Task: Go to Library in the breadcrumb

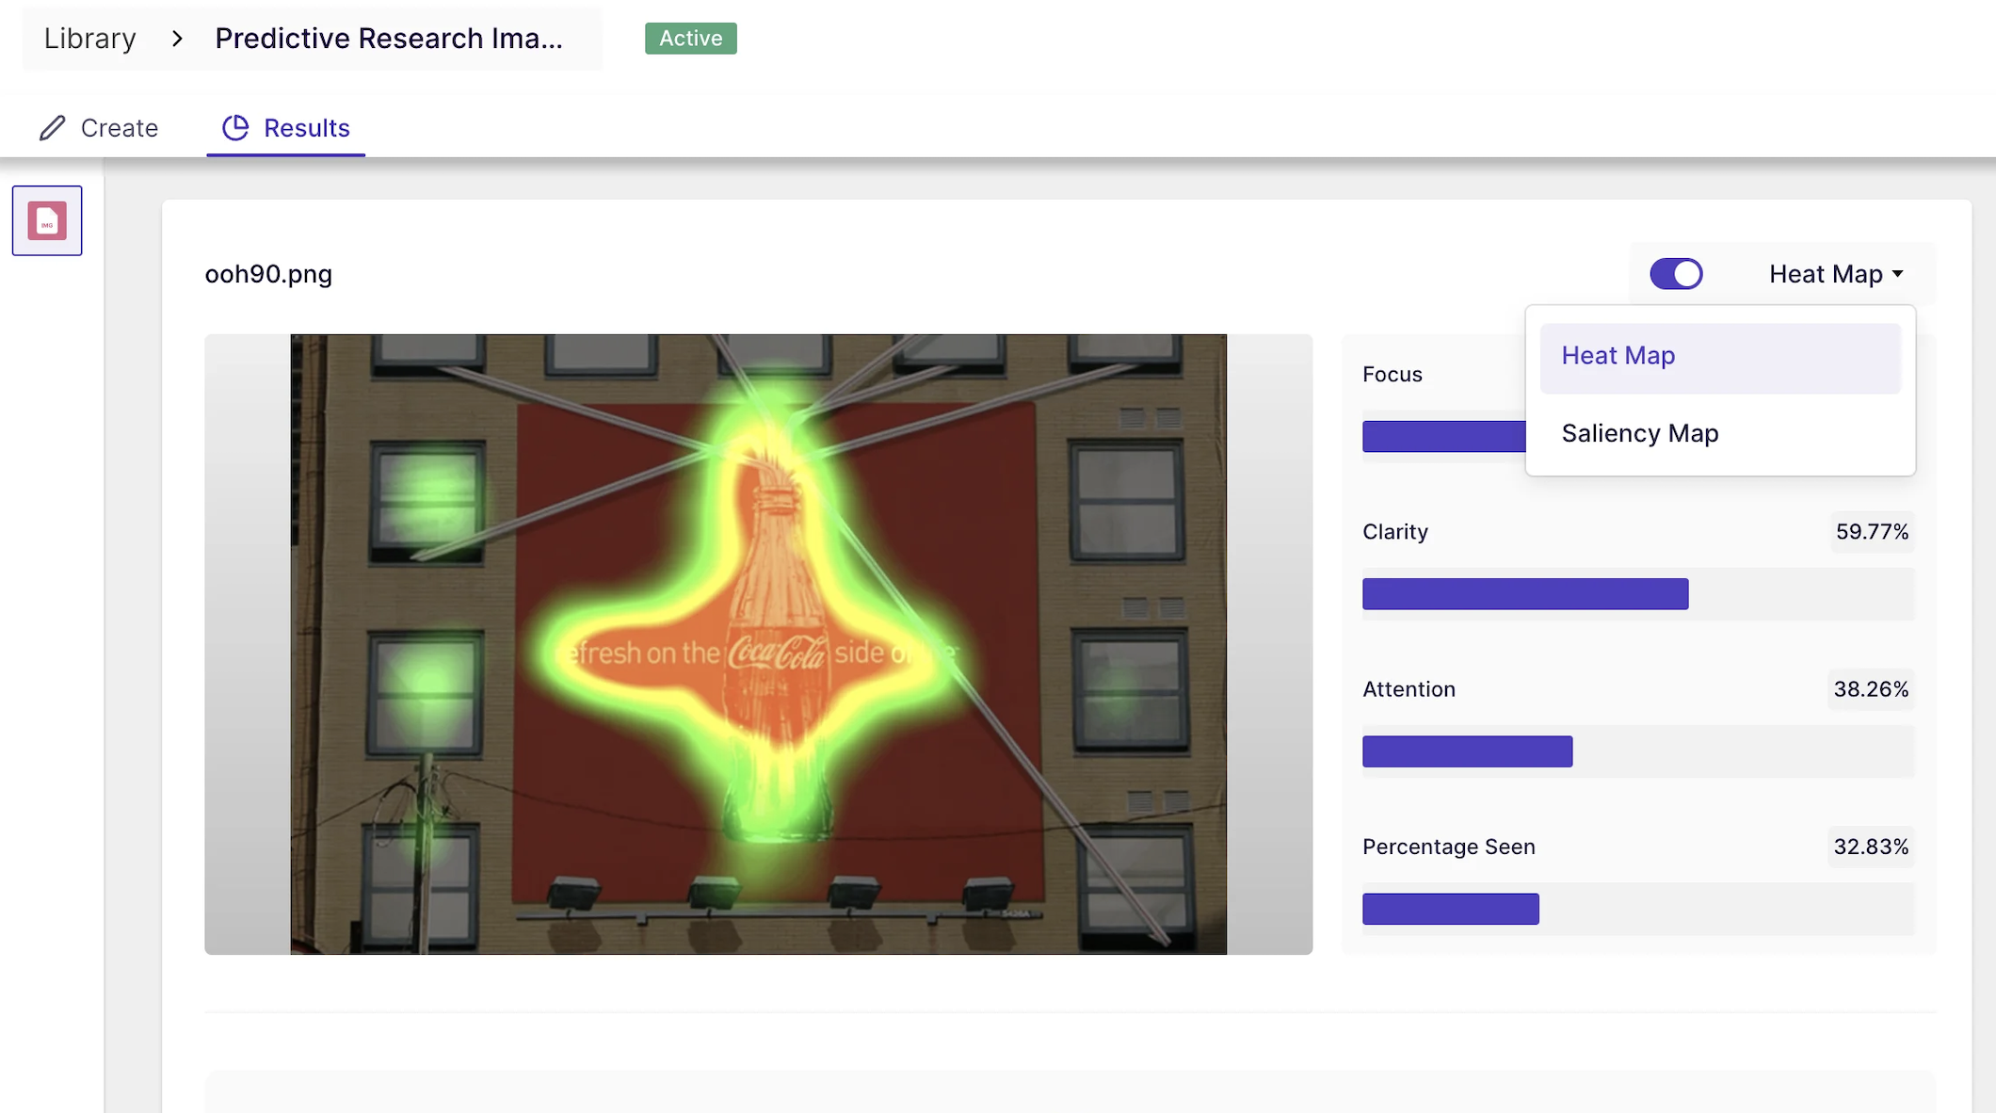Action: click(x=89, y=39)
